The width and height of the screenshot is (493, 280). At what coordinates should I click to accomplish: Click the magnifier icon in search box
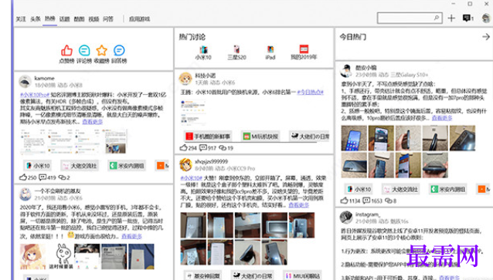pos(437,18)
